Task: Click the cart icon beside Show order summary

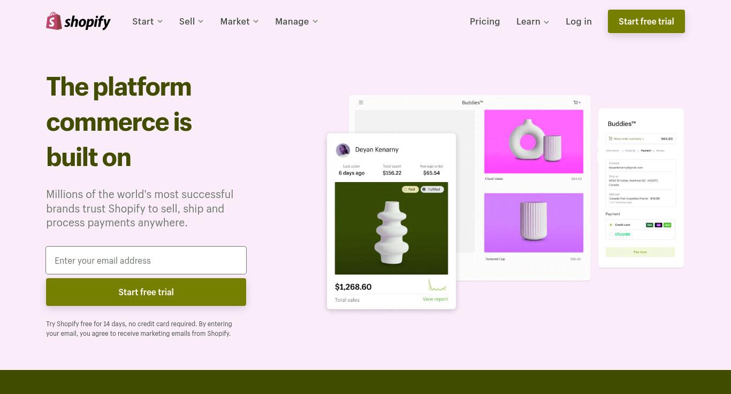Action: pos(610,138)
